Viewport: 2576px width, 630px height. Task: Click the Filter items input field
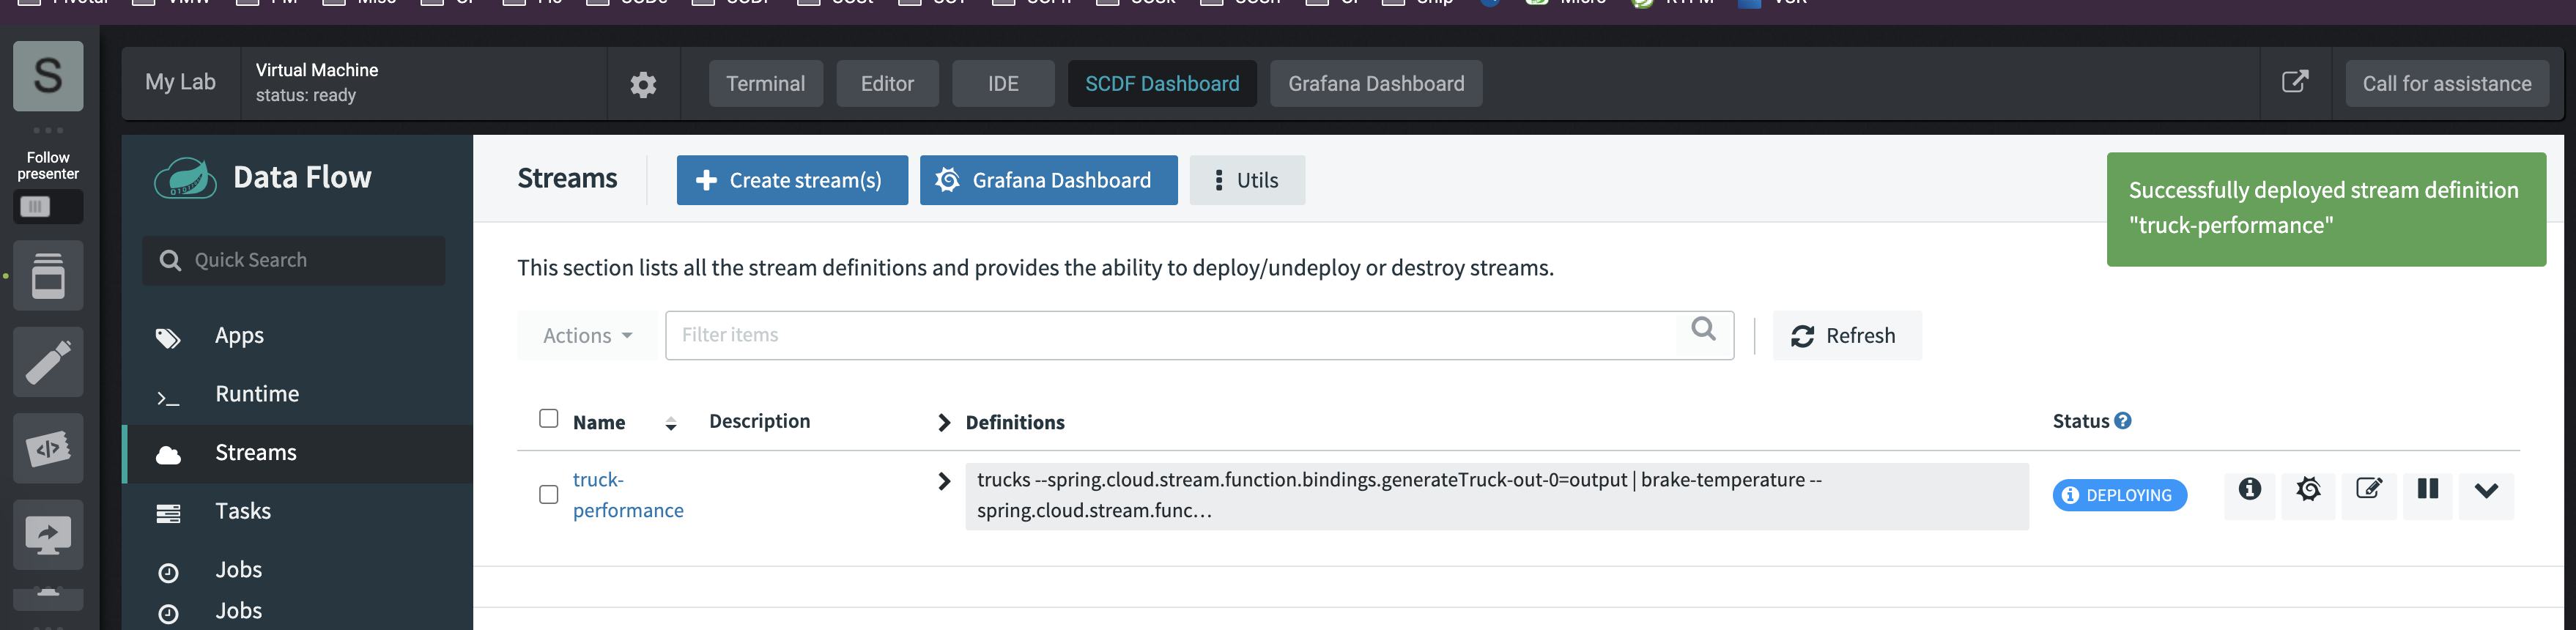pos(1172,335)
